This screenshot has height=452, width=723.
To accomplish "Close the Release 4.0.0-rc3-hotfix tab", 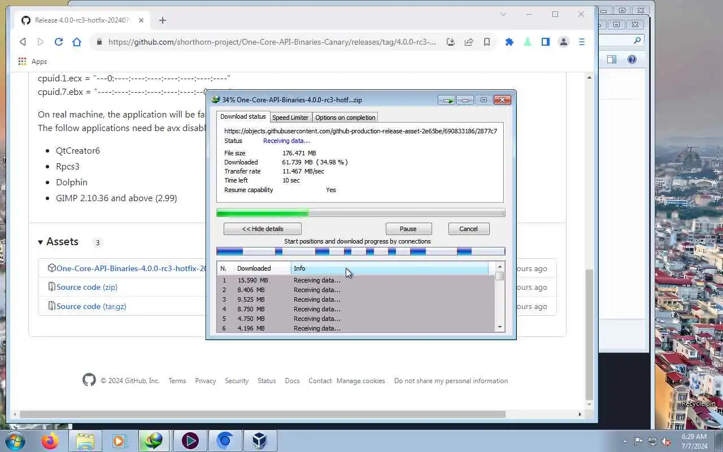I will (141, 20).
